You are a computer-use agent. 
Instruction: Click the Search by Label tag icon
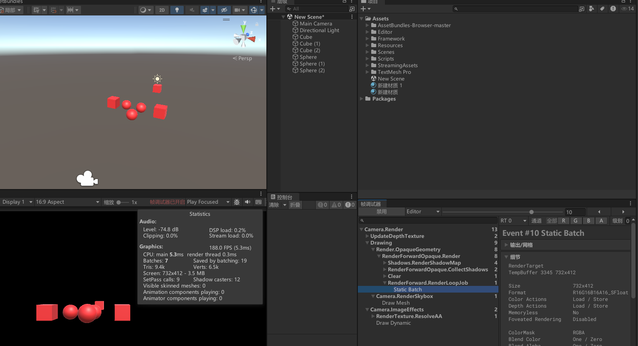click(x=602, y=9)
